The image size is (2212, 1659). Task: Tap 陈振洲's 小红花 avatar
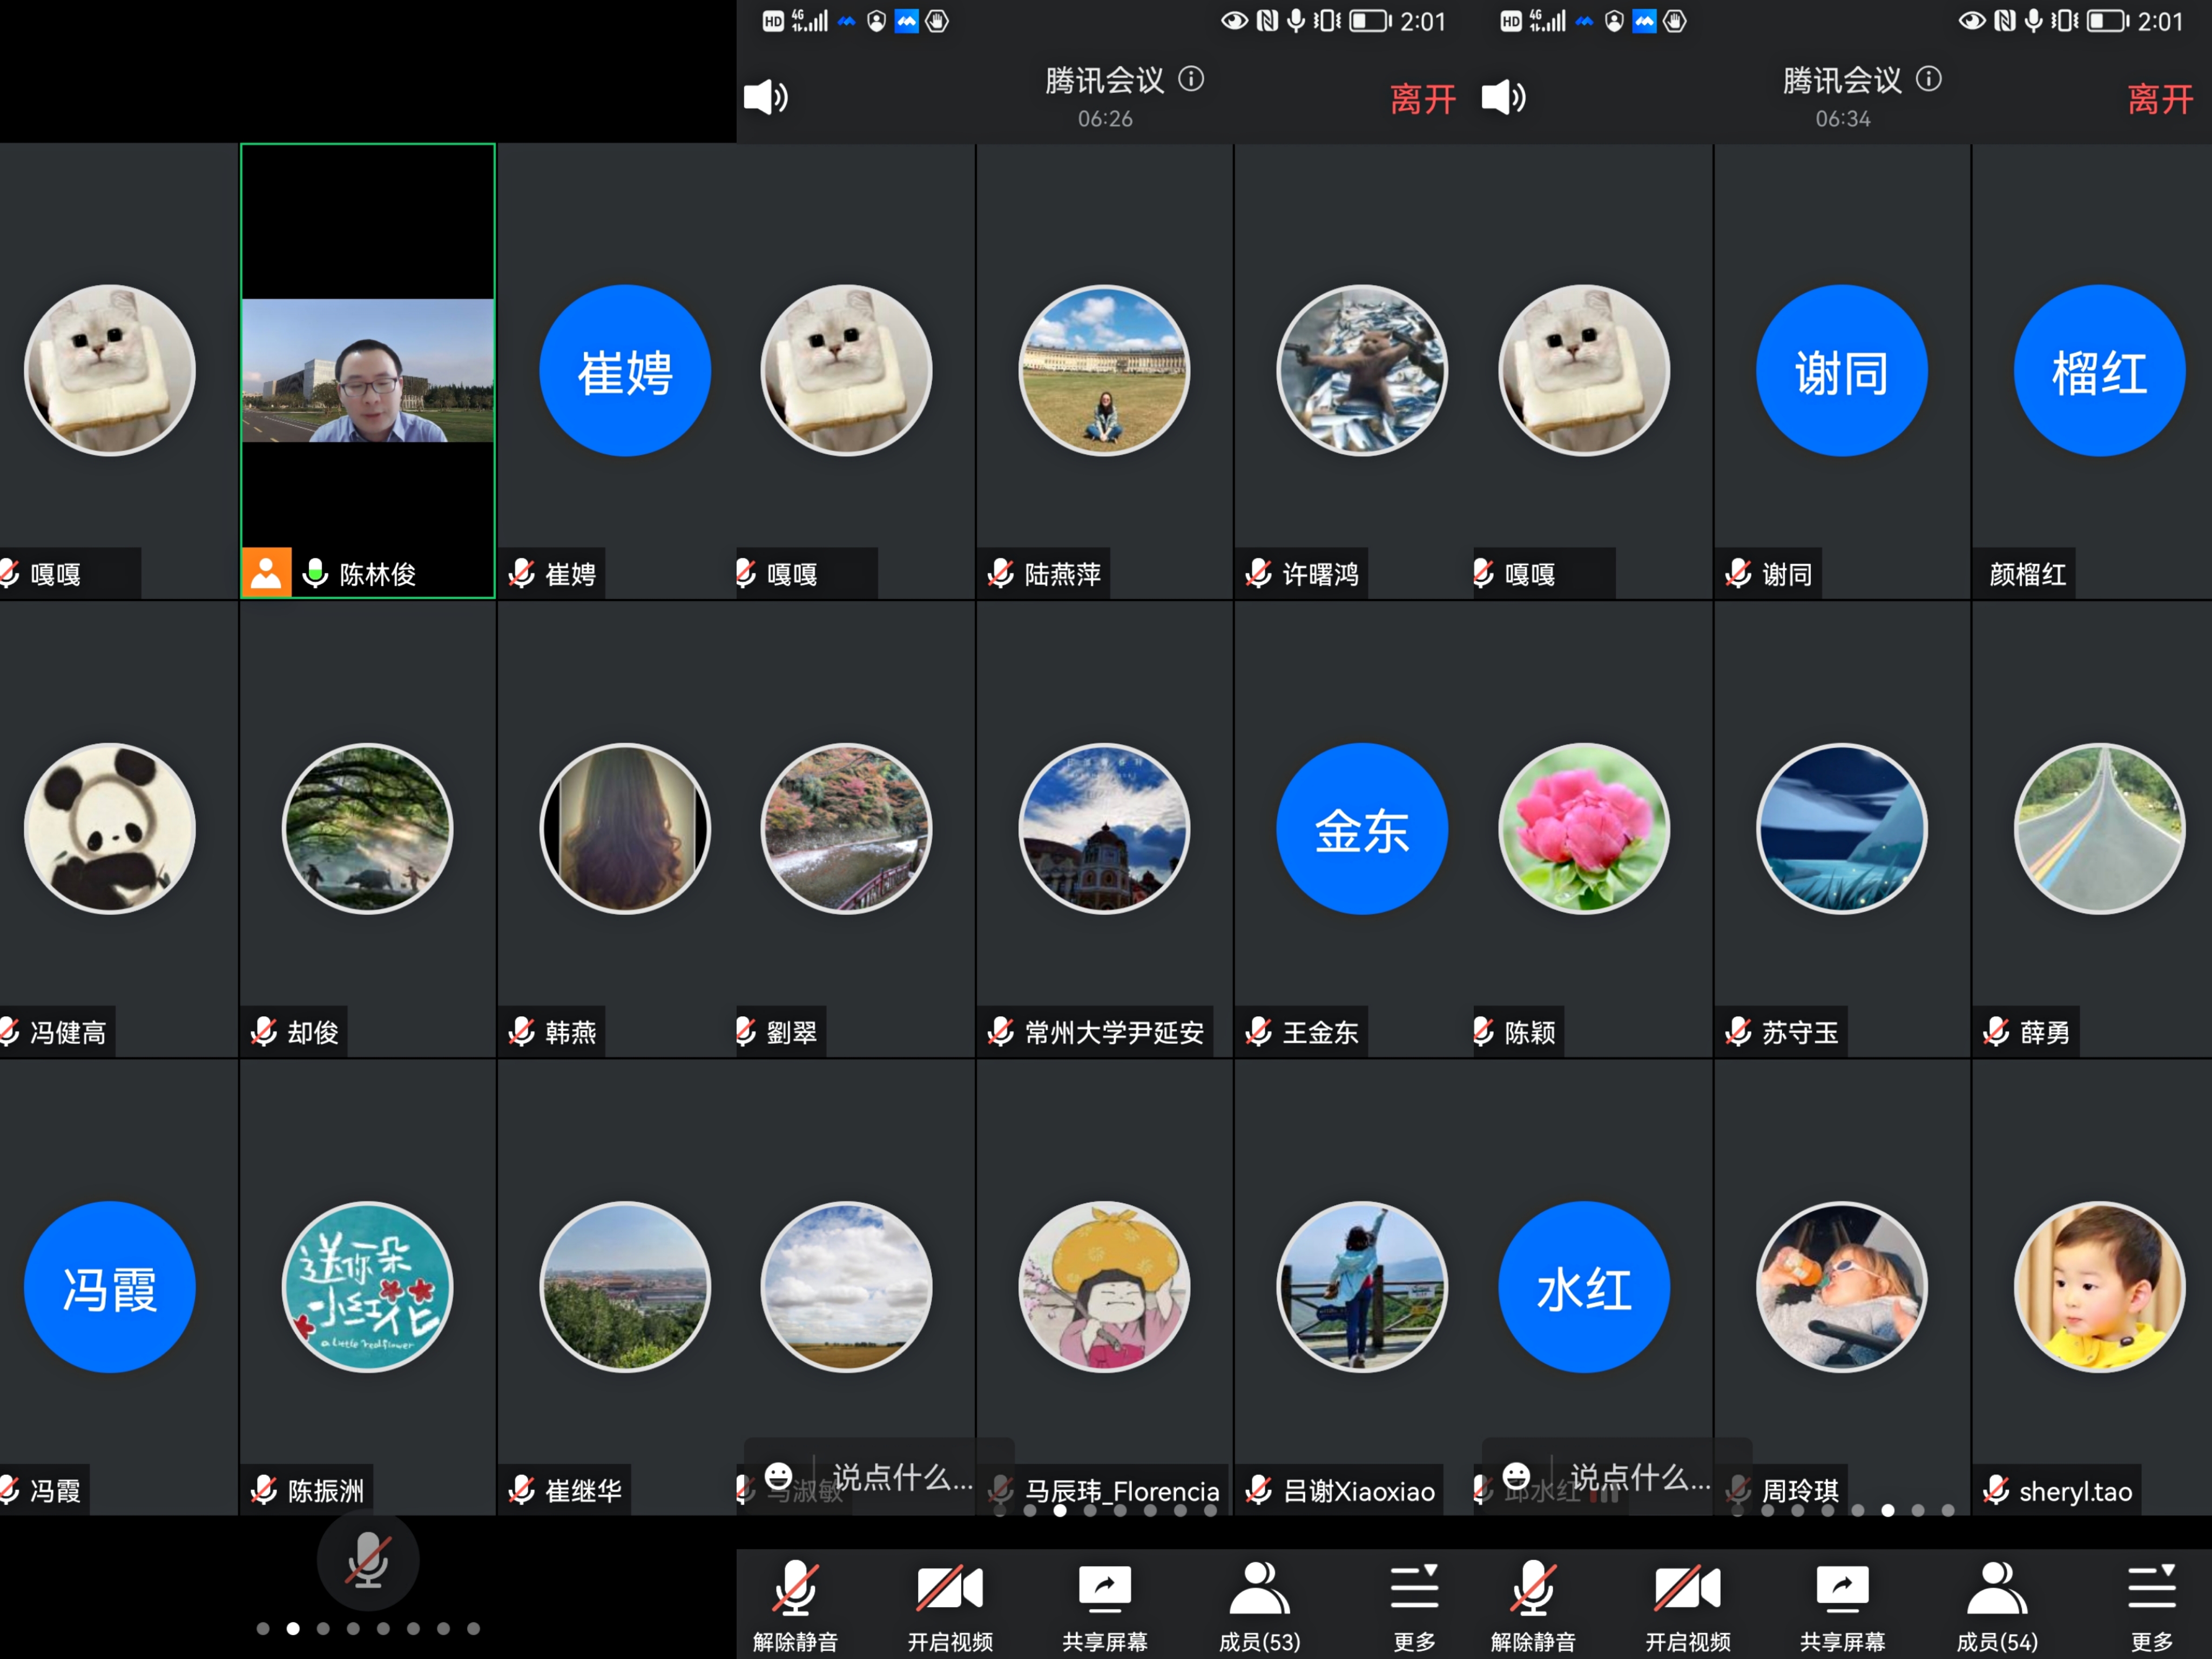pos(368,1287)
